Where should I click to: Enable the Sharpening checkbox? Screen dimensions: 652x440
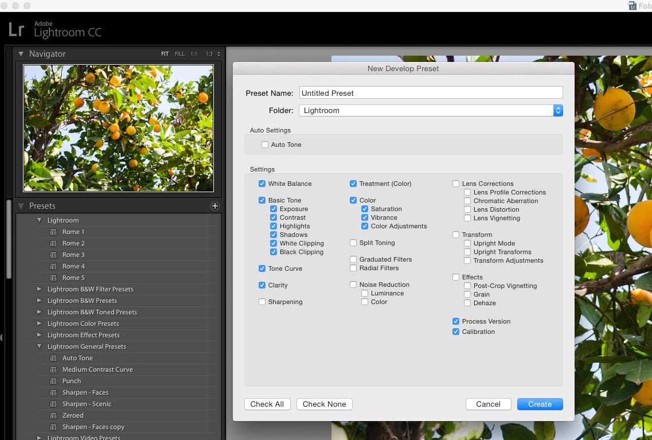[x=262, y=302]
